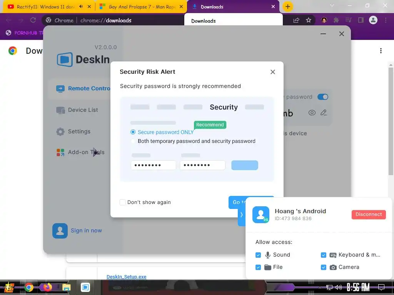Toggle the Keyboard & mouse access checkbox
This screenshot has width=394, height=295.
[x=323, y=255]
